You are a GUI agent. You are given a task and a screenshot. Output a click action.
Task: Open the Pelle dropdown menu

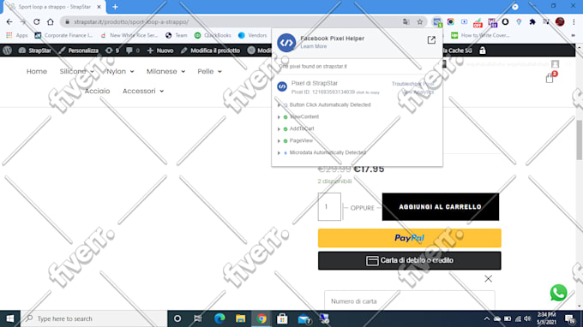pos(209,71)
